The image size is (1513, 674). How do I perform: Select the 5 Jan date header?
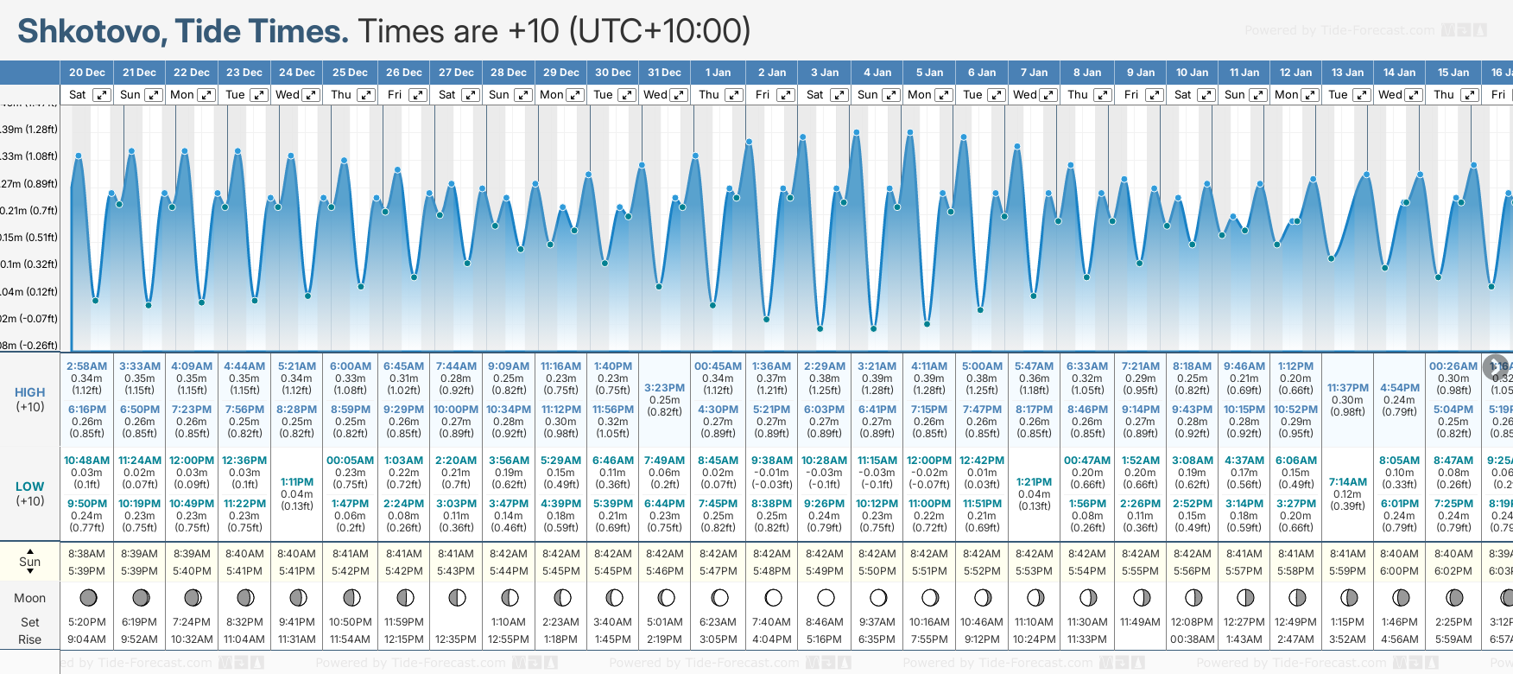tap(929, 73)
